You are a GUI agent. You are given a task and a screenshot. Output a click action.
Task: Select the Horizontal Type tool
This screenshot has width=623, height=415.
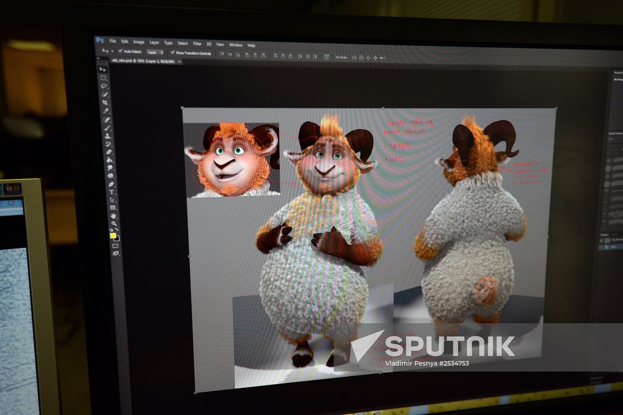click(x=112, y=192)
